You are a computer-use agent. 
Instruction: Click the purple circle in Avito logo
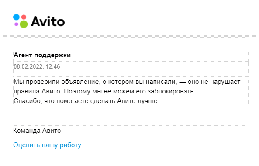tap(16, 24)
